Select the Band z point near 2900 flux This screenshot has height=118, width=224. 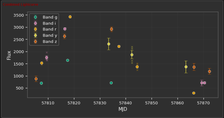click(112, 29)
